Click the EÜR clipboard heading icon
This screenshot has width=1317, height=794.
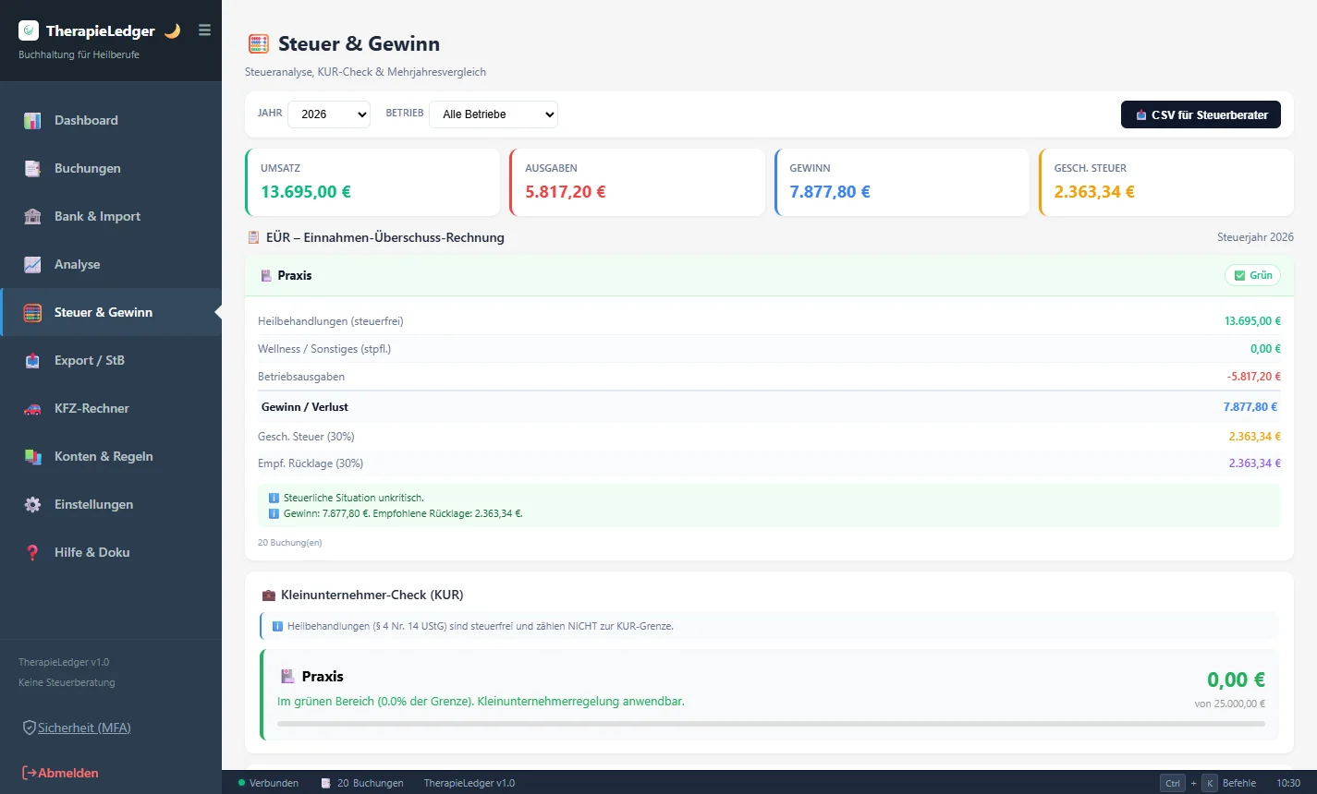point(253,237)
